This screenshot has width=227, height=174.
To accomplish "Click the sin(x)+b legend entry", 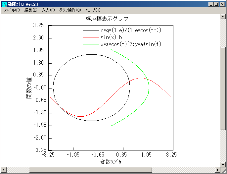I will (x=111, y=37).
